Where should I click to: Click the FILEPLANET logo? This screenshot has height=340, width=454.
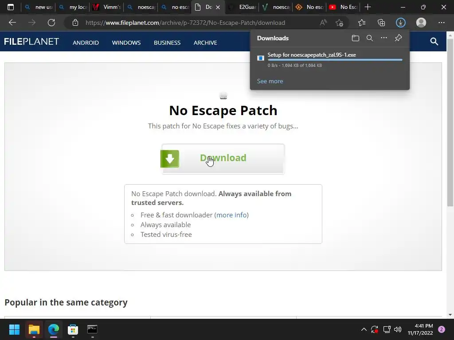pos(31,42)
